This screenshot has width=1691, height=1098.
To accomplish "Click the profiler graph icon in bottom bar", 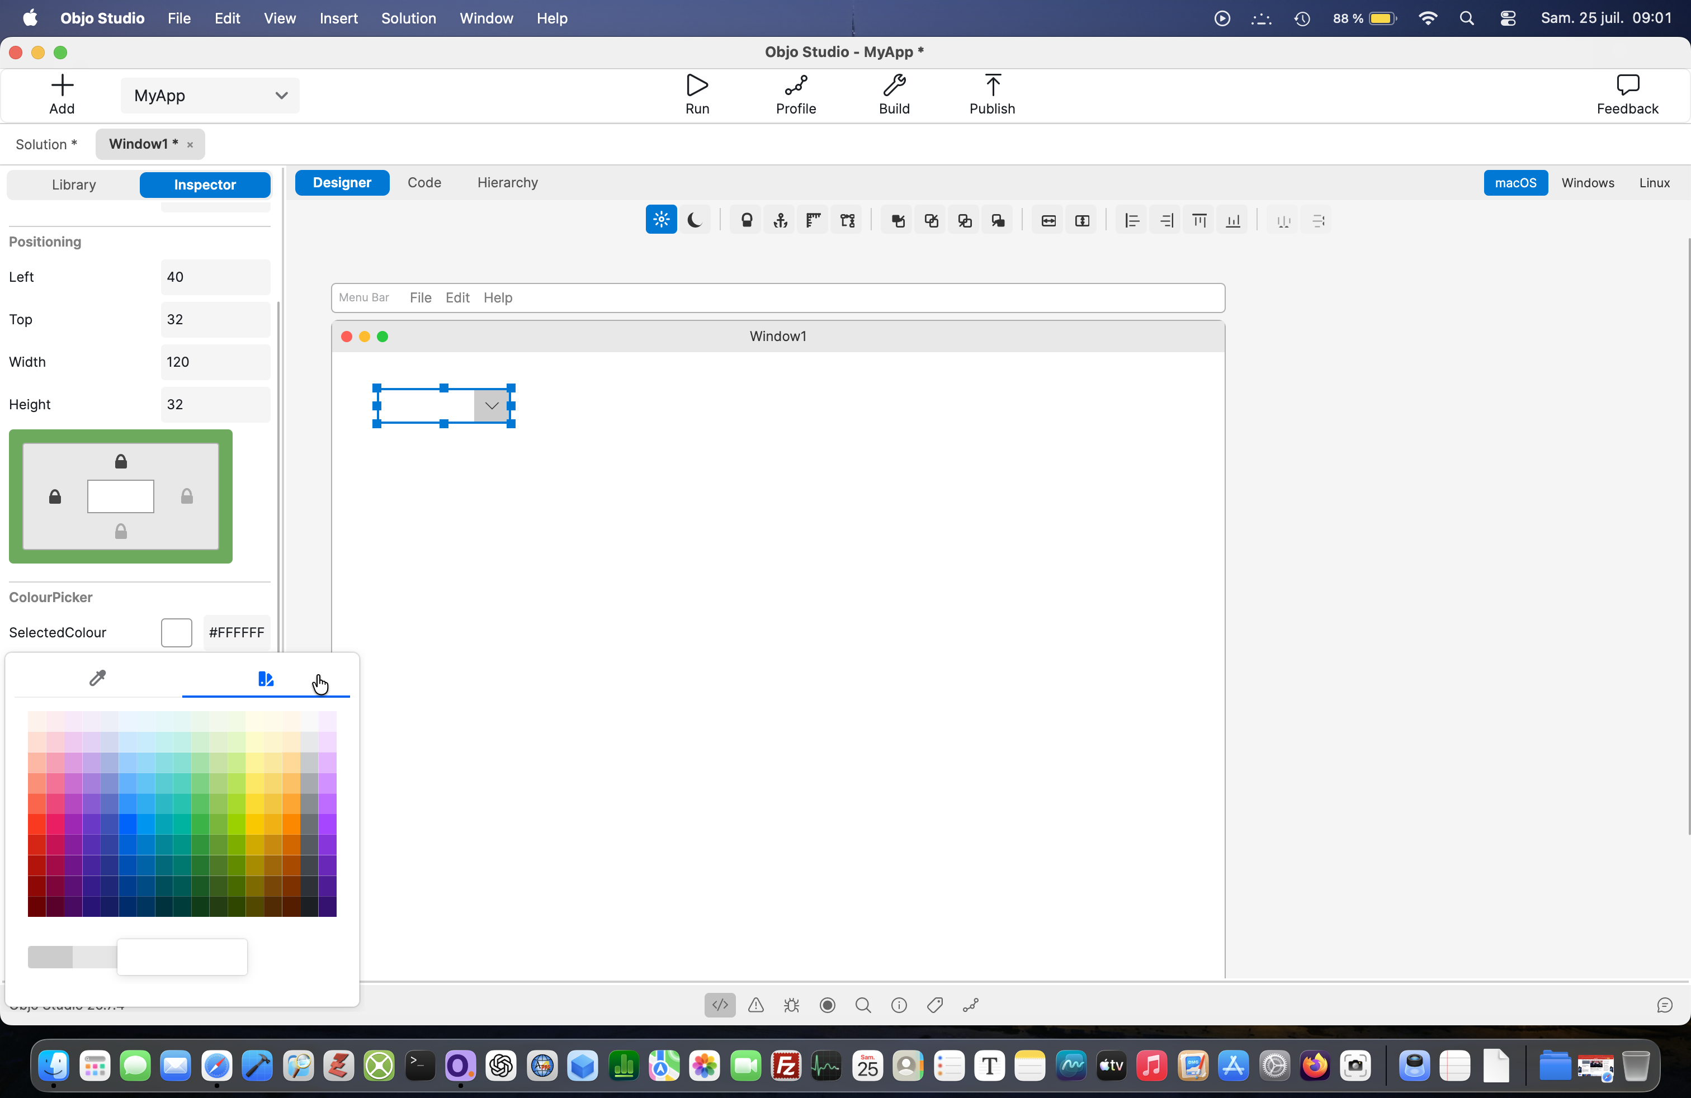I will coord(971,1005).
